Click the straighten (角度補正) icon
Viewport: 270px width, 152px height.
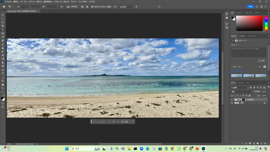coord(68,7)
